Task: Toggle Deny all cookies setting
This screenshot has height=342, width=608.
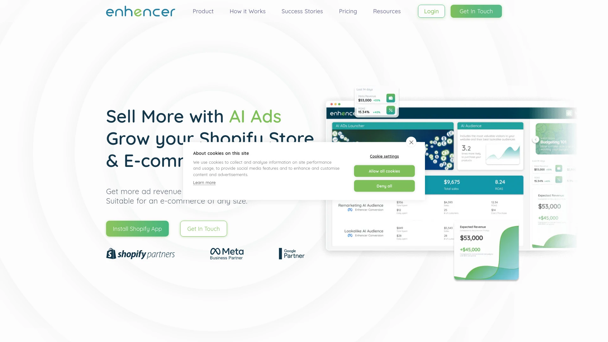Action: [384, 186]
